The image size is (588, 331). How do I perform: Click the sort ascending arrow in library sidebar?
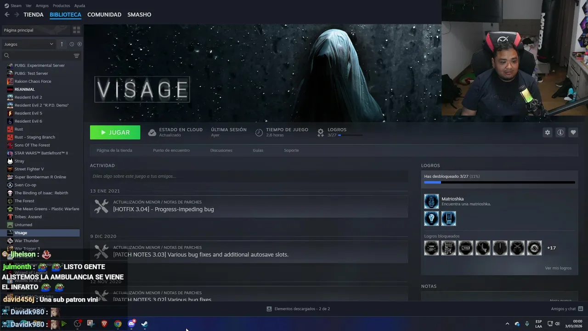coord(62,44)
